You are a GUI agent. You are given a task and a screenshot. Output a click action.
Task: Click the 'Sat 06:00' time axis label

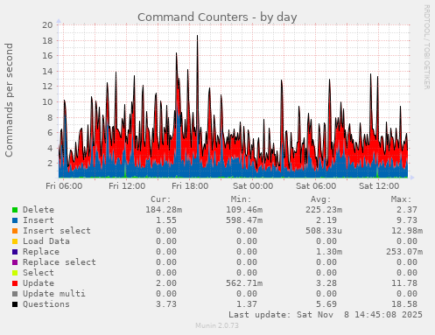tap(316, 186)
